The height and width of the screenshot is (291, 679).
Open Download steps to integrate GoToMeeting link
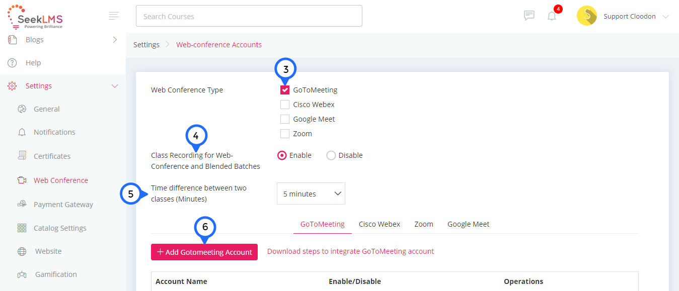pyautogui.click(x=350, y=251)
